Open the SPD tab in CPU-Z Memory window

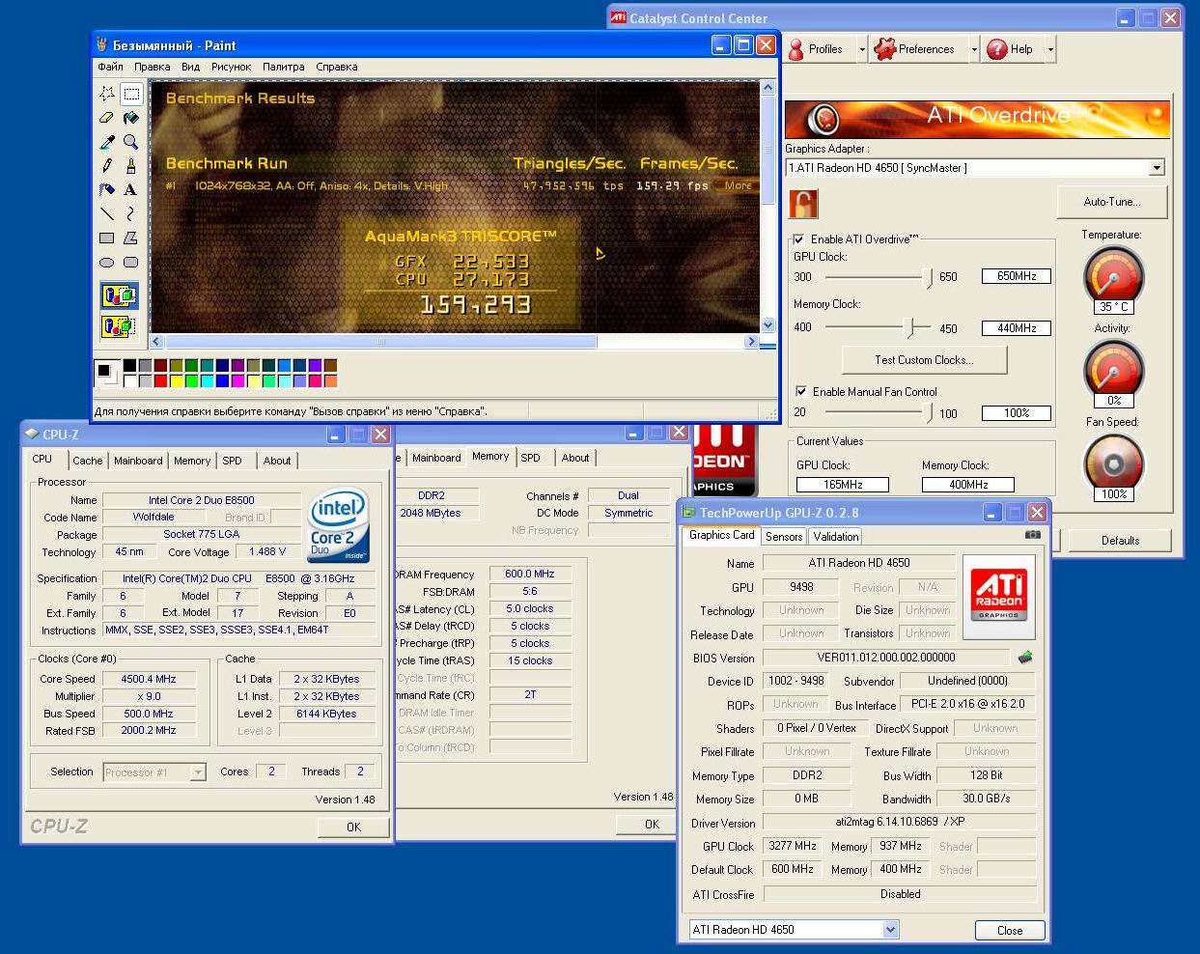pyautogui.click(x=530, y=458)
